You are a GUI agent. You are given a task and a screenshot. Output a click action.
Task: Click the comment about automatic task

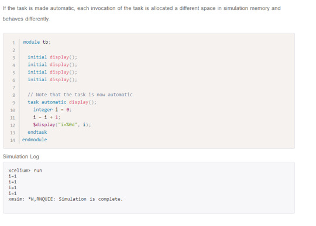tap(80, 95)
